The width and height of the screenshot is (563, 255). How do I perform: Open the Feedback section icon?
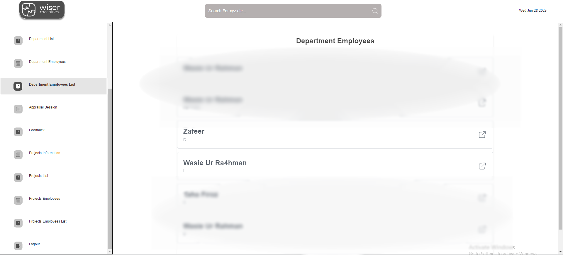coord(18,132)
